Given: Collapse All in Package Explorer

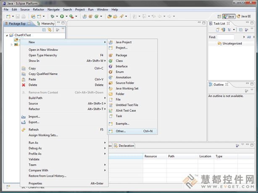Looking at the screenshot, I should (44, 30).
